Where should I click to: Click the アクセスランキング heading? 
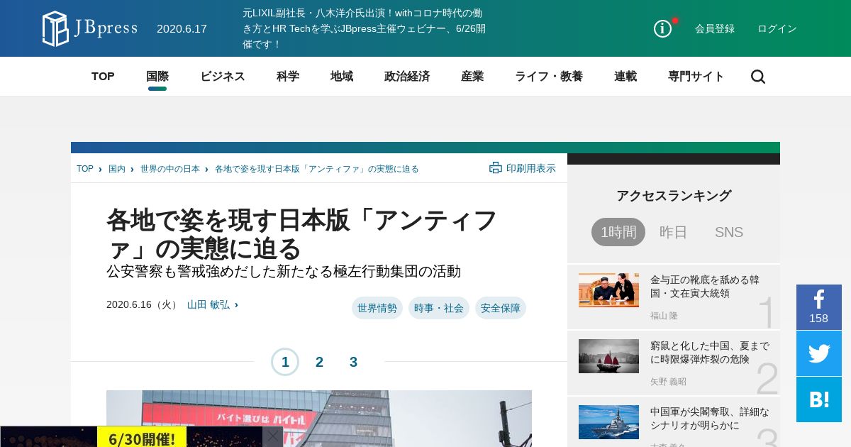674,195
